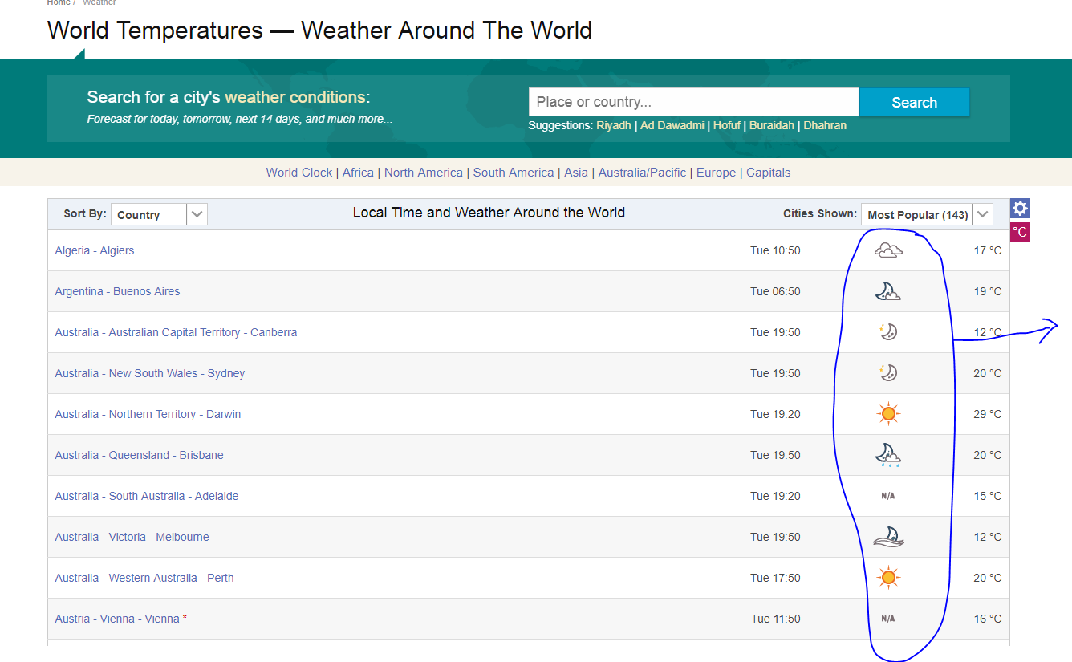Viewport: 1072px width, 662px height.
Task: Click the night cloud icon for Buenos Aires
Action: point(887,291)
